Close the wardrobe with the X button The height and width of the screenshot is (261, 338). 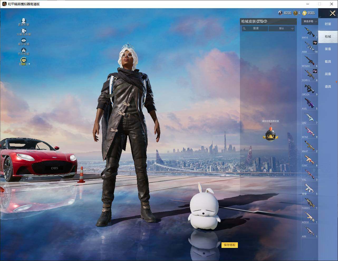[x=332, y=13]
